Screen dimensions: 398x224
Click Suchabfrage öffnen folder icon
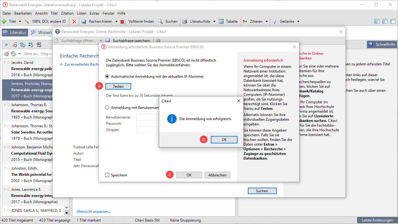56,41
